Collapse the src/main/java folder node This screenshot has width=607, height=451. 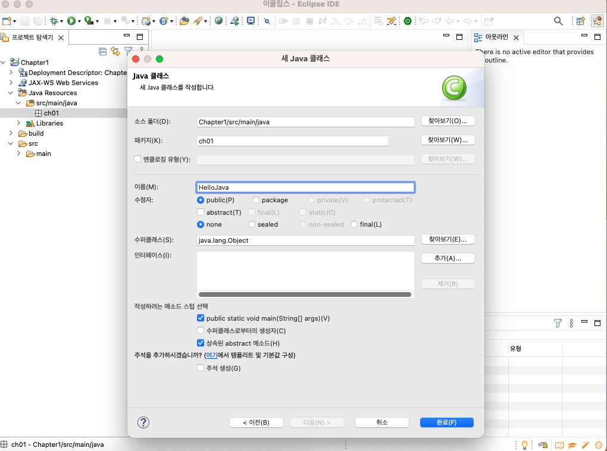click(18, 103)
